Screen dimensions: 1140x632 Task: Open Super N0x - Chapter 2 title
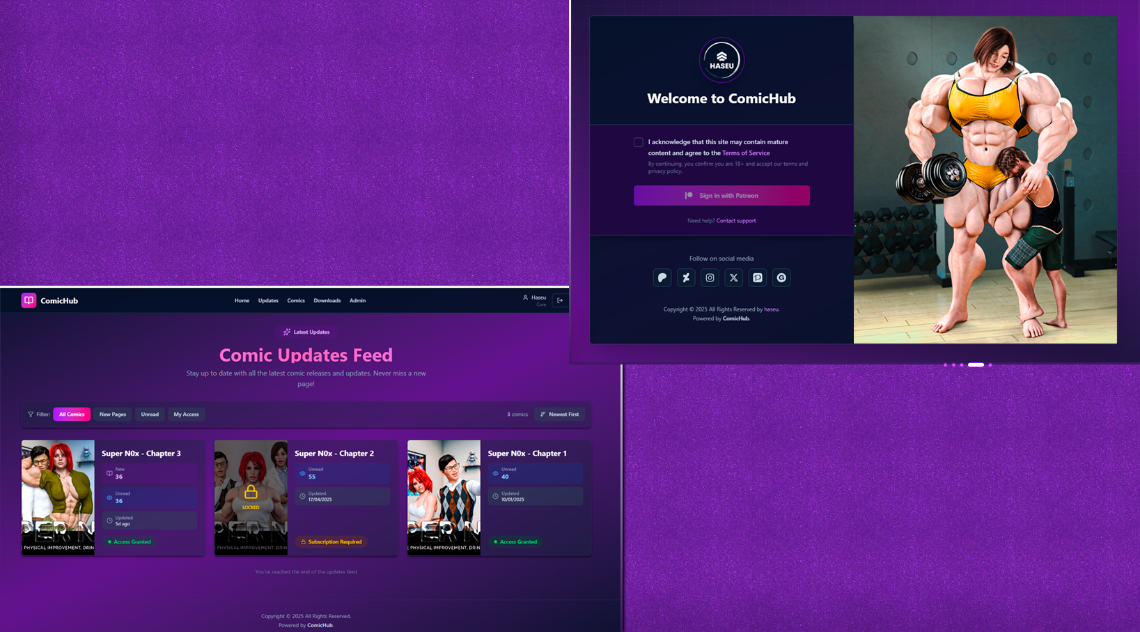[334, 454]
